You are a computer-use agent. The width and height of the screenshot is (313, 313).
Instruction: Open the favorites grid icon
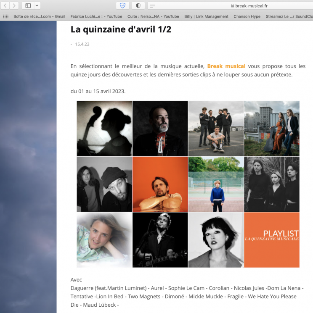pos(5,16)
